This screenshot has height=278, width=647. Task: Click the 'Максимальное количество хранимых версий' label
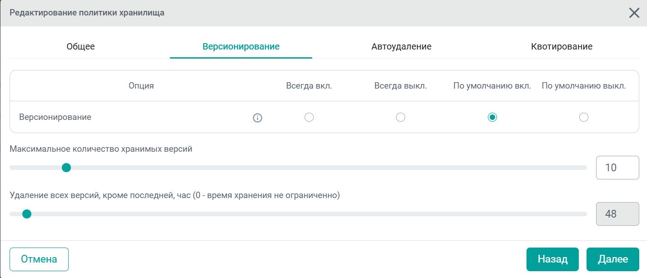(x=101, y=149)
